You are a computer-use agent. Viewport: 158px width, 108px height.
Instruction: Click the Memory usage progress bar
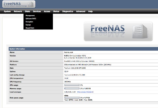tap(72, 88)
